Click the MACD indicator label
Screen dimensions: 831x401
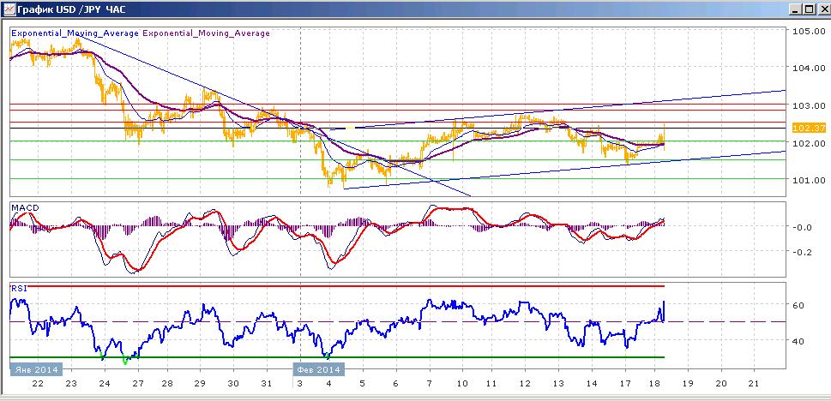pos(26,207)
